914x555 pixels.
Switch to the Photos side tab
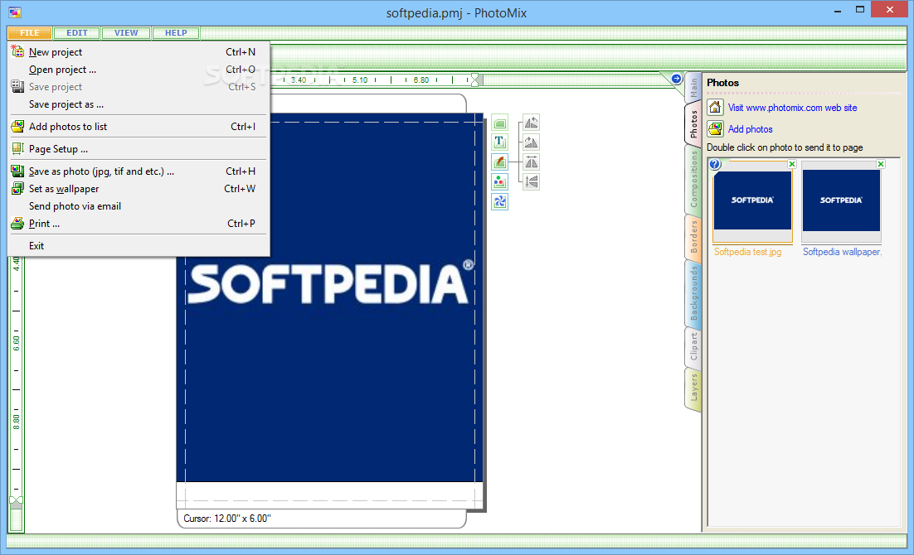693,123
